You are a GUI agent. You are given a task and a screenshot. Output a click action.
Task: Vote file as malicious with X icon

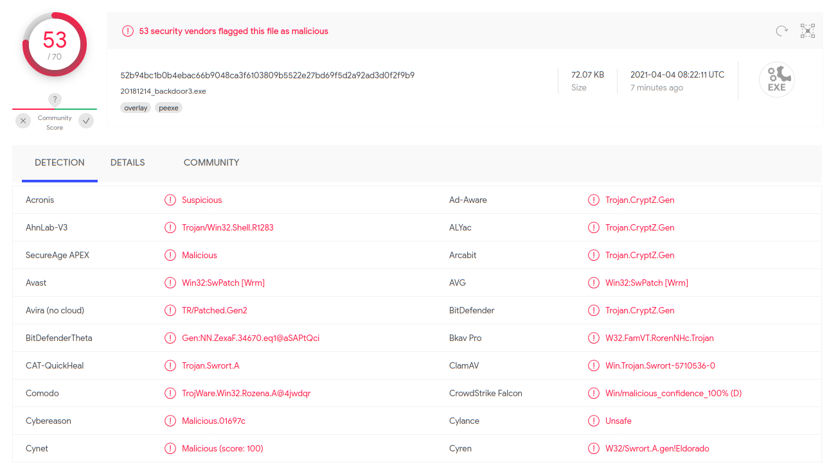(x=23, y=121)
